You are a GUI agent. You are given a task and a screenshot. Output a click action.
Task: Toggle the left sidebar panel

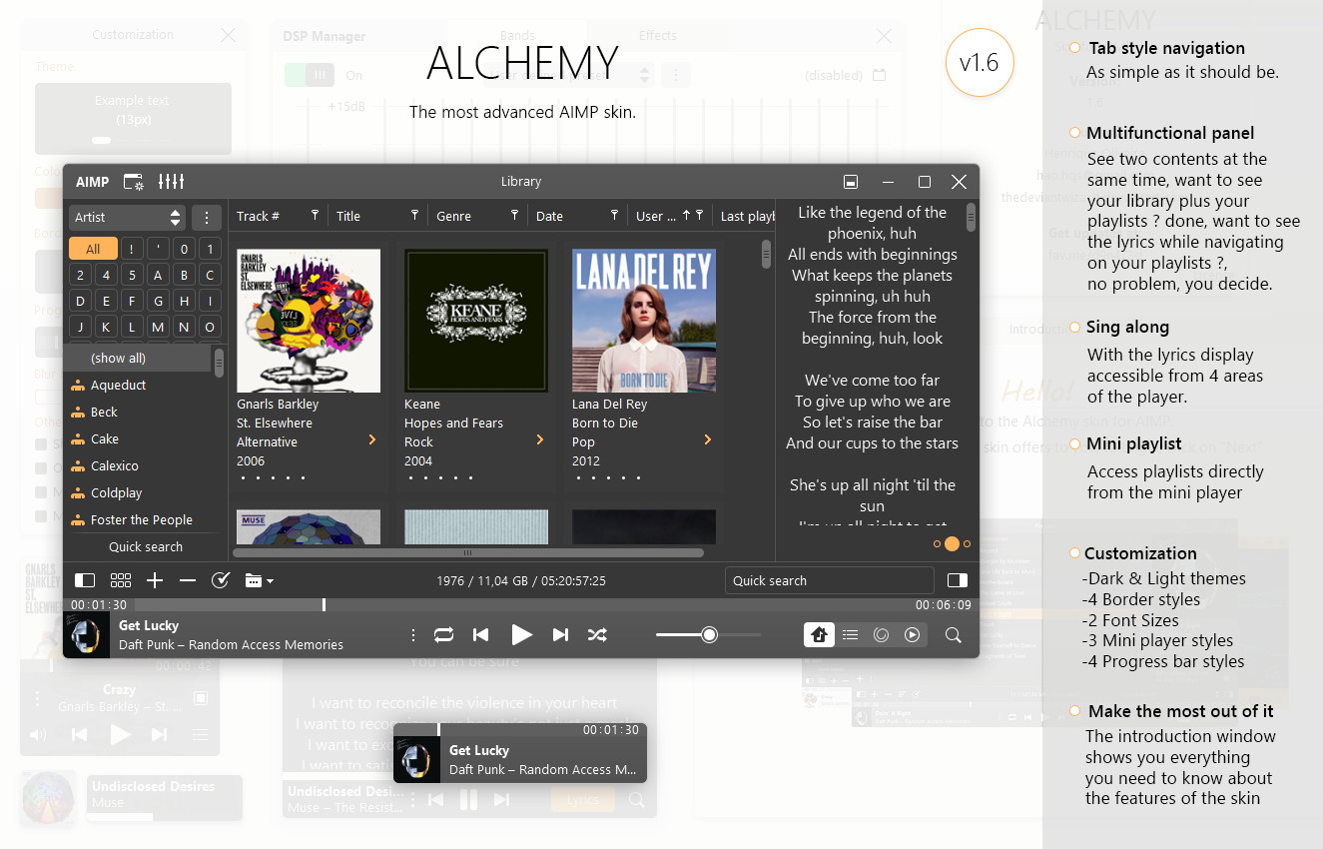[85, 580]
